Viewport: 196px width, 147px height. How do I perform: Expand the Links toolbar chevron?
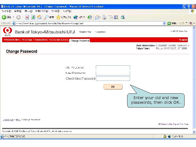[186, 23]
